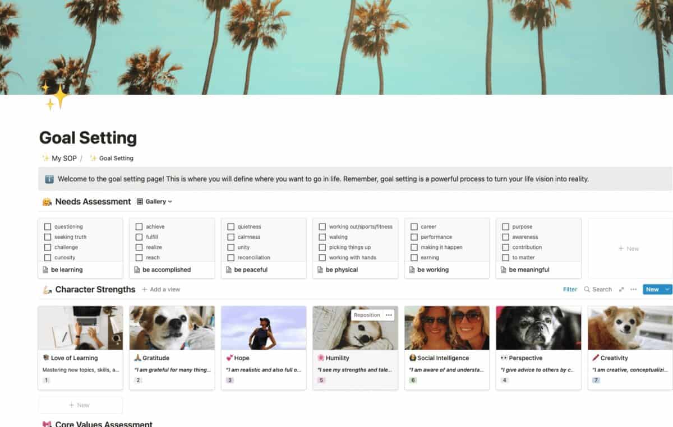Click the Social Intelligence card title
This screenshot has width=673, height=427.
tap(443, 358)
